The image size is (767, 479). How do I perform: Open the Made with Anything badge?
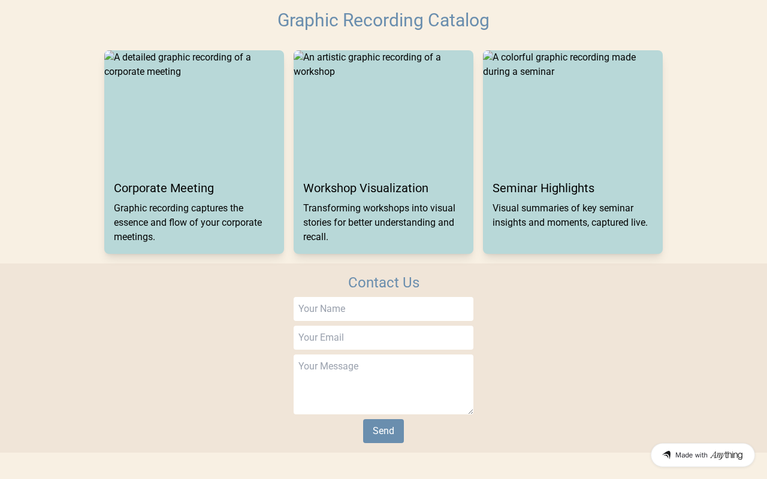(x=703, y=455)
